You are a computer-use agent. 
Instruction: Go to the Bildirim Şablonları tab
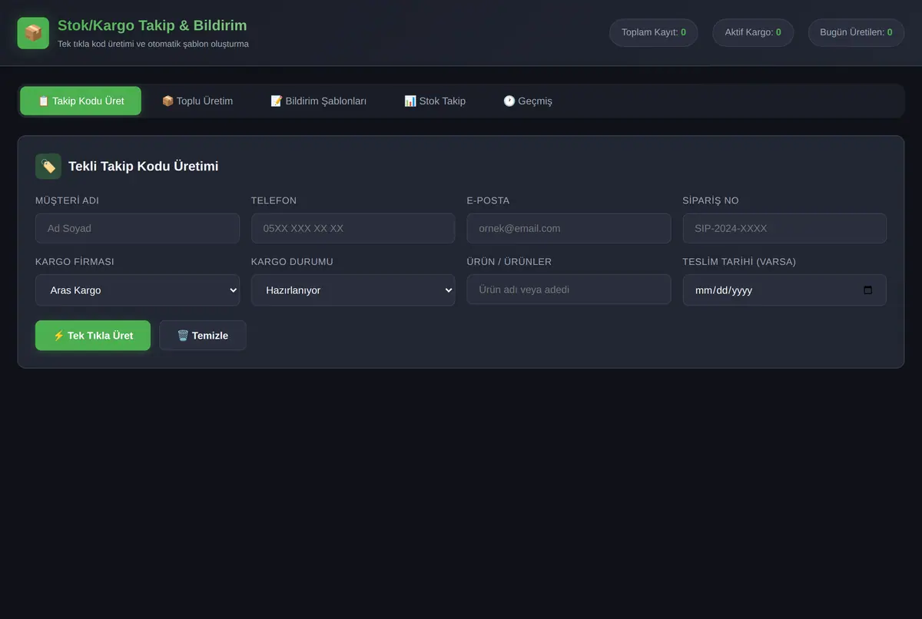(x=319, y=101)
